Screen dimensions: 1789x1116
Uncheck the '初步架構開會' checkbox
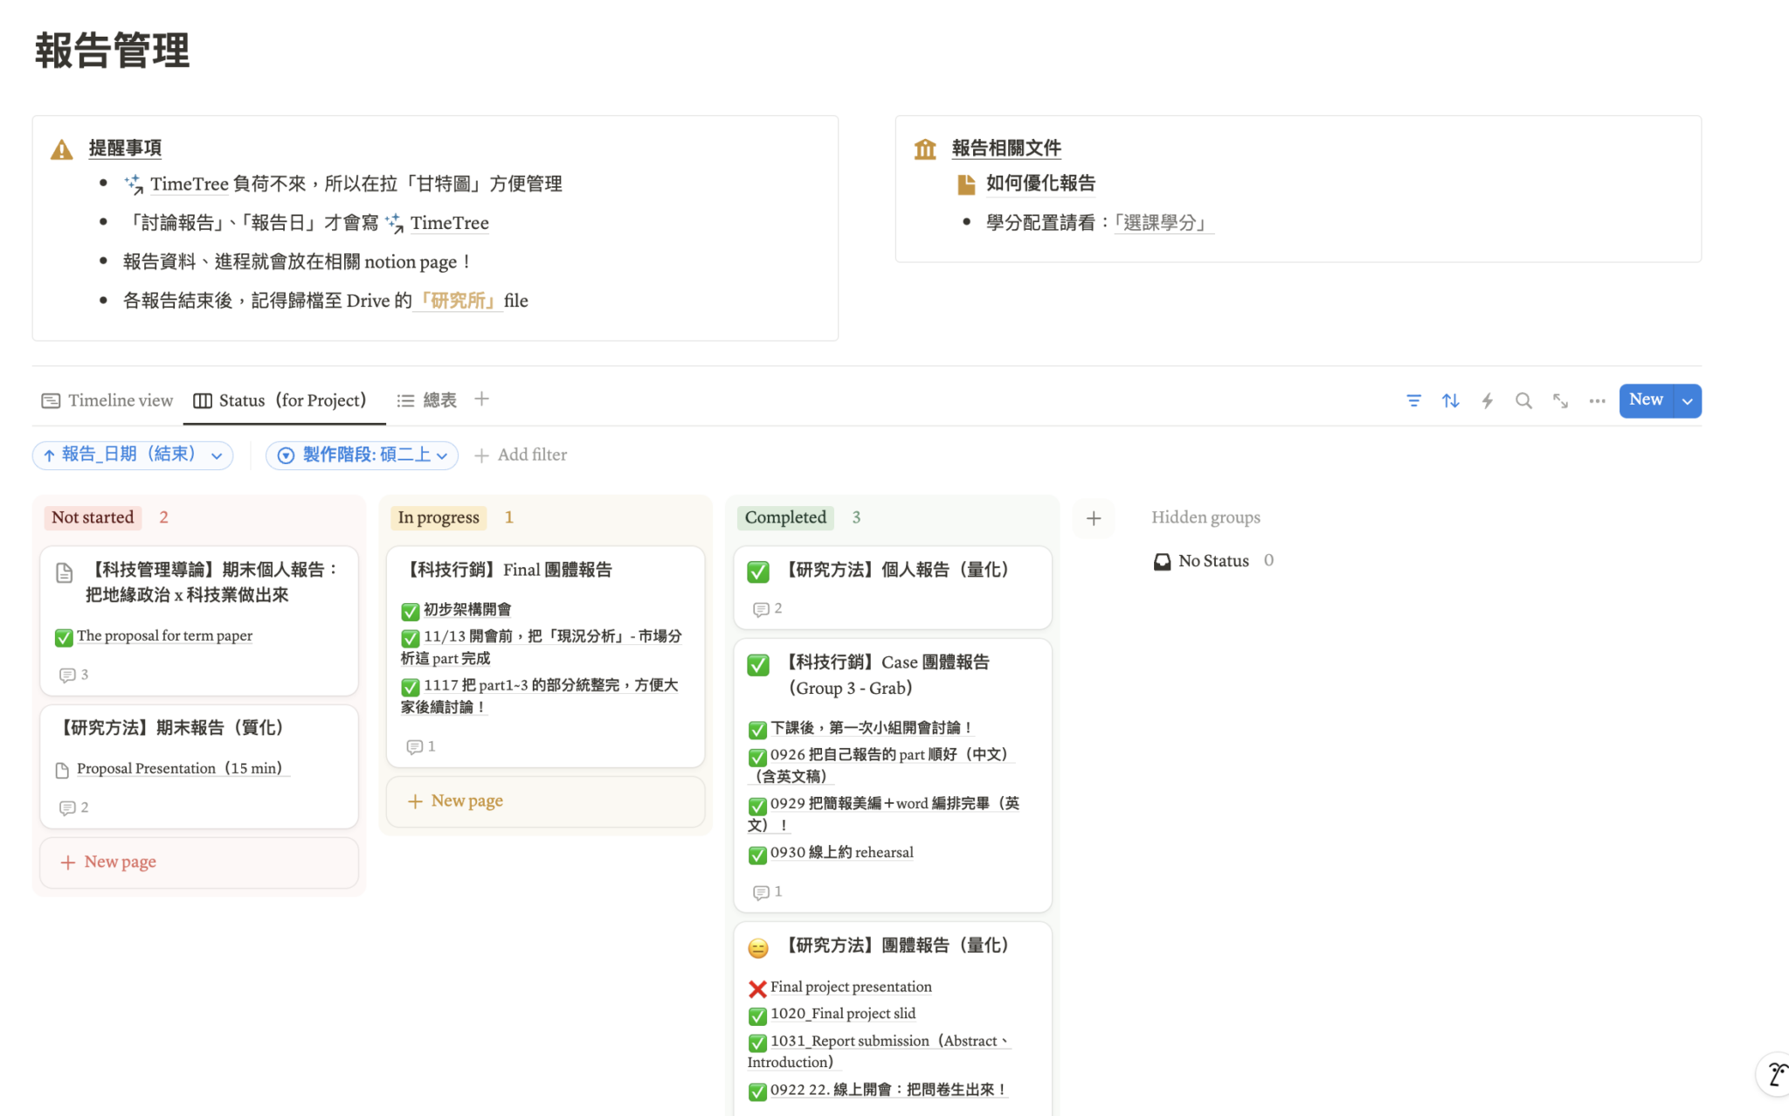point(411,612)
